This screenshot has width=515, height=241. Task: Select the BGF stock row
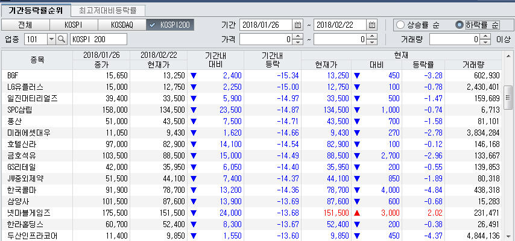click(x=252, y=75)
